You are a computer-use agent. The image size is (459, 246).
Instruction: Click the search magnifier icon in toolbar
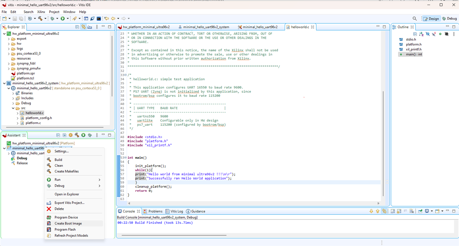click(x=415, y=18)
